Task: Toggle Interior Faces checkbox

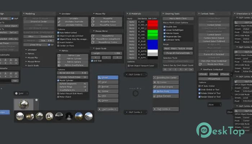Action: point(165,33)
